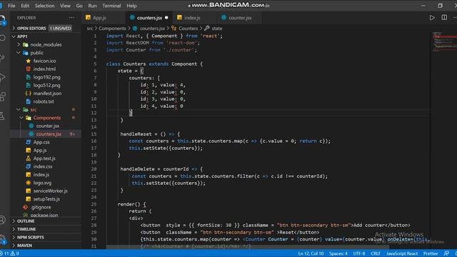Open Manage settings gear

(x=3, y=239)
